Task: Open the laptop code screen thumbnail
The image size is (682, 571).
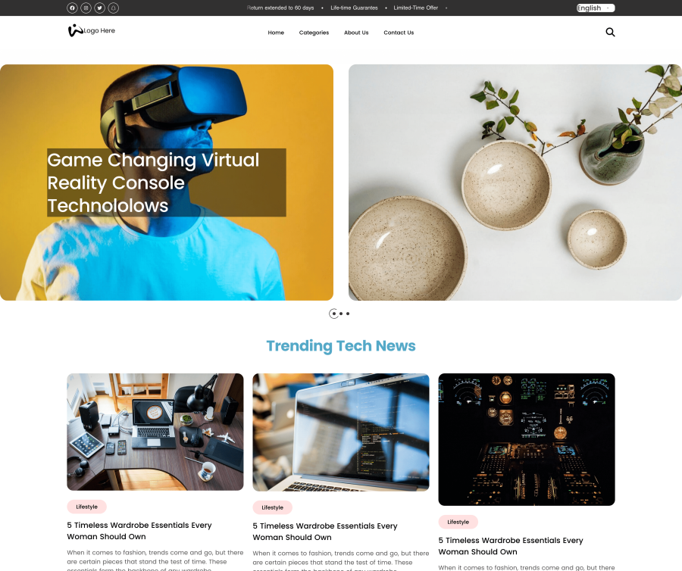Action: (x=341, y=432)
